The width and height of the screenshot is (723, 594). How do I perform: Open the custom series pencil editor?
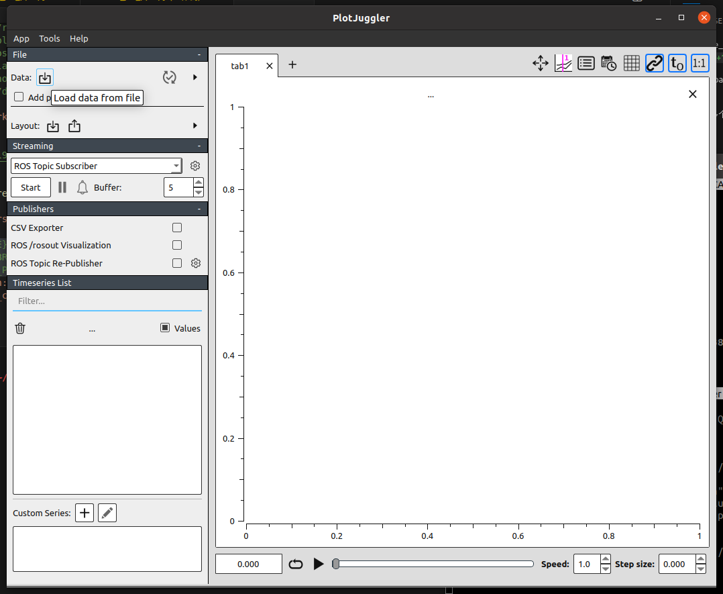107,513
